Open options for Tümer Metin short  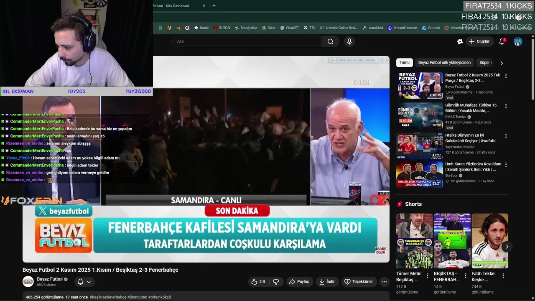point(428,276)
